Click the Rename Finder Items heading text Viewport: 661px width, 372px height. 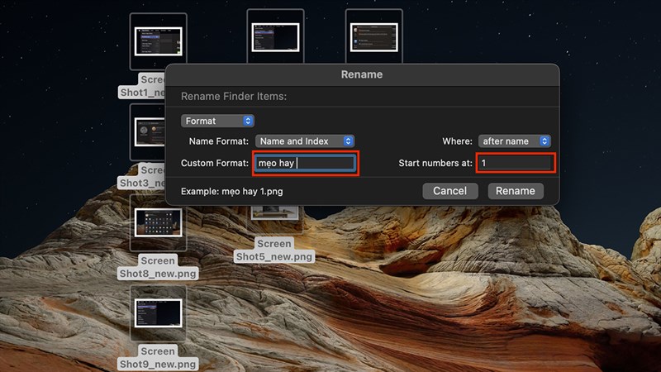click(234, 97)
